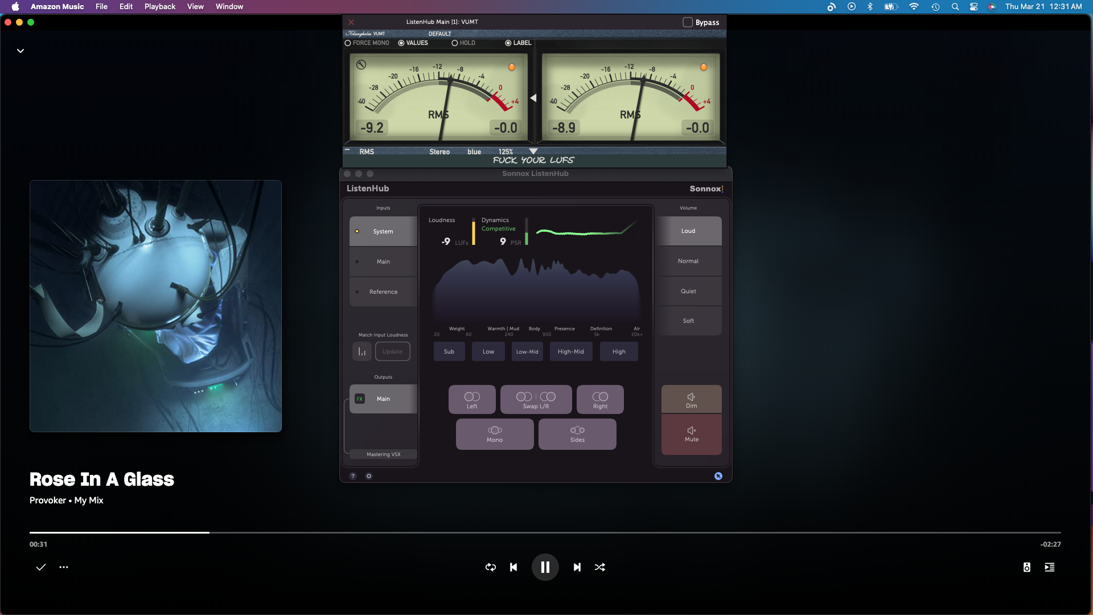
Task: Toggle the VUMT Bypass checkbox
Action: pyautogui.click(x=688, y=22)
